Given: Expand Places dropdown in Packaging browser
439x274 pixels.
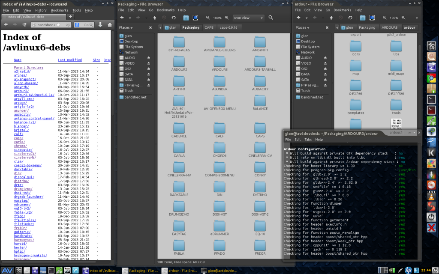Looking at the screenshot, I should click(126, 28).
